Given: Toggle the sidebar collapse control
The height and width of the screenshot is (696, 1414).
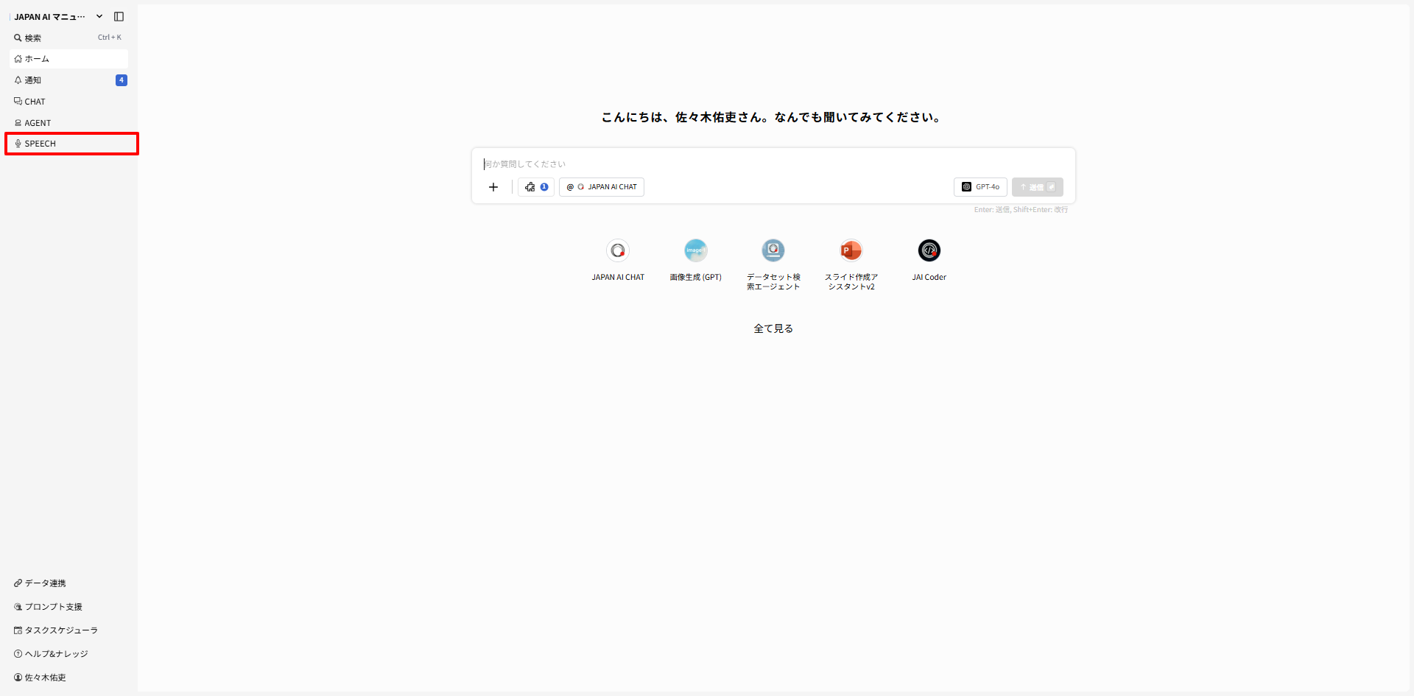Looking at the screenshot, I should click(119, 16).
